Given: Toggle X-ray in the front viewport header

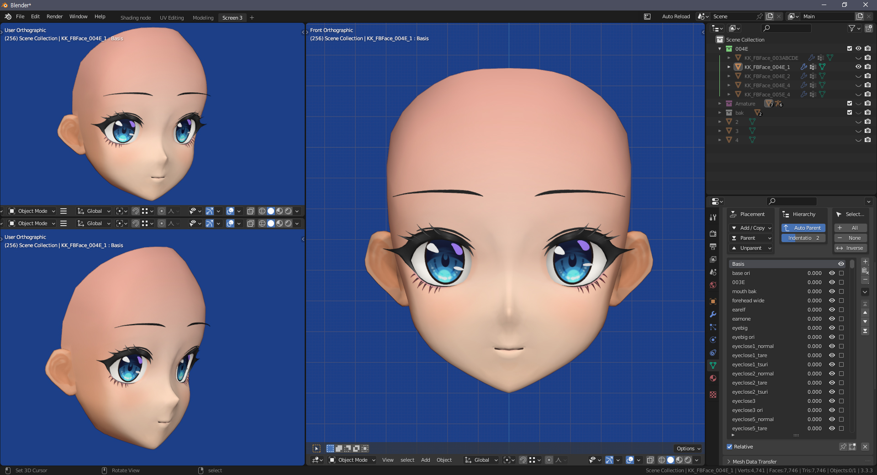Looking at the screenshot, I should (x=650, y=460).
